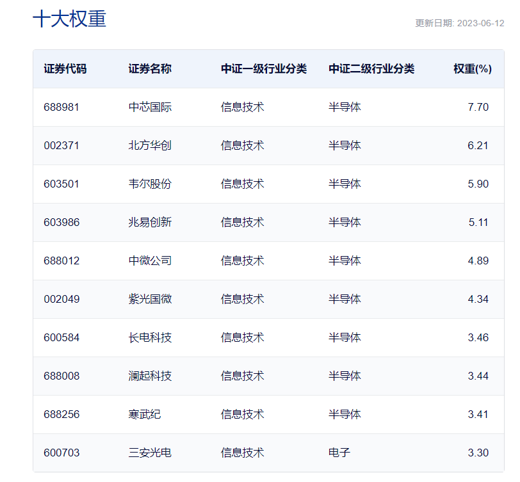This screenshot has height=482, width=520.
Task: Select the 证券代码 column header
Action: tap(65, 69)
